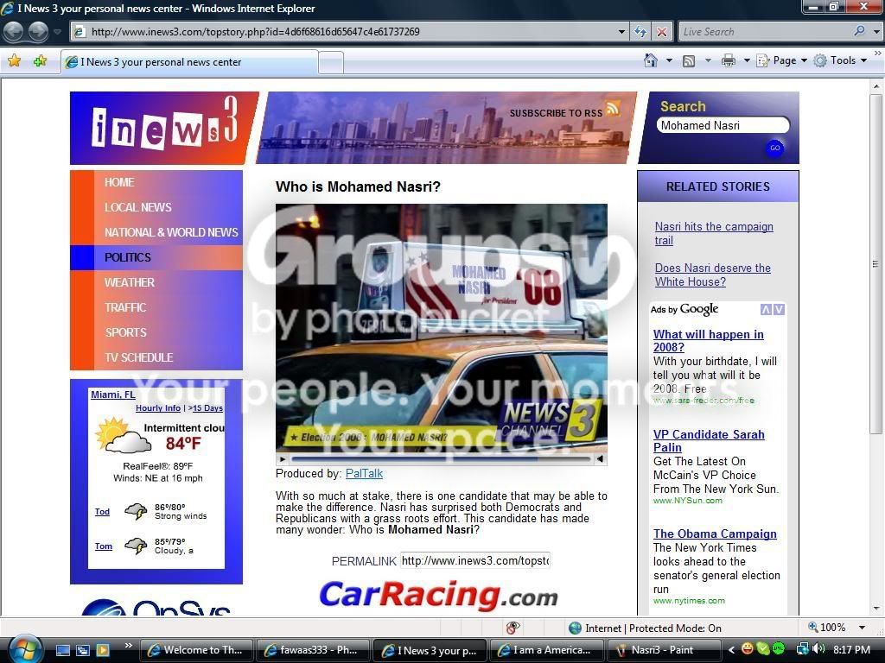Toggle the video player's speaker icon
Screen dimensions: 885x663
click(x=600, y=459)
